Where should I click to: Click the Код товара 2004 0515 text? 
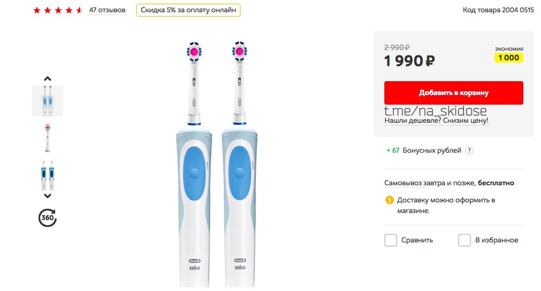coord(498,10)
